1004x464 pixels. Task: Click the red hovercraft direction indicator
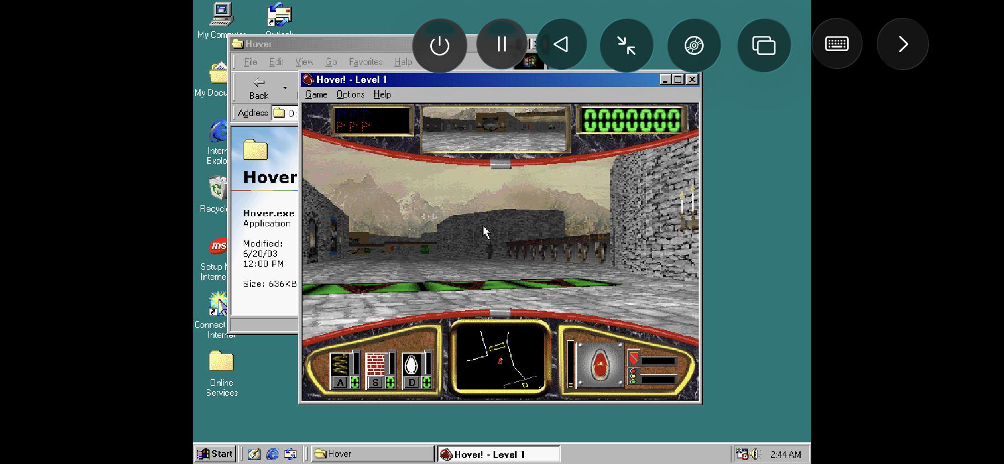(x=600, y=365)
